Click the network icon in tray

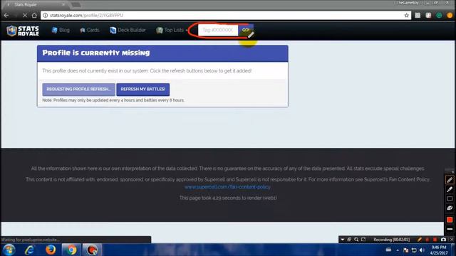point(414,250)
